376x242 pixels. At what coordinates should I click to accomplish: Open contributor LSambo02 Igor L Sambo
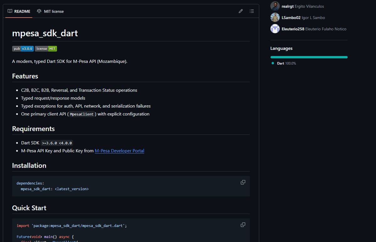(303, 18)
